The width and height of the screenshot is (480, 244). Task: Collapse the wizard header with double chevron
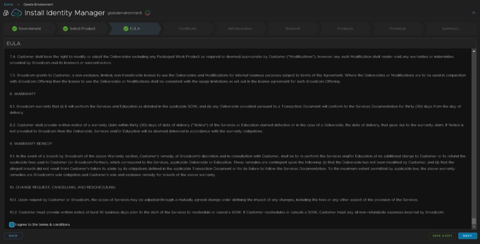[473, 13]
